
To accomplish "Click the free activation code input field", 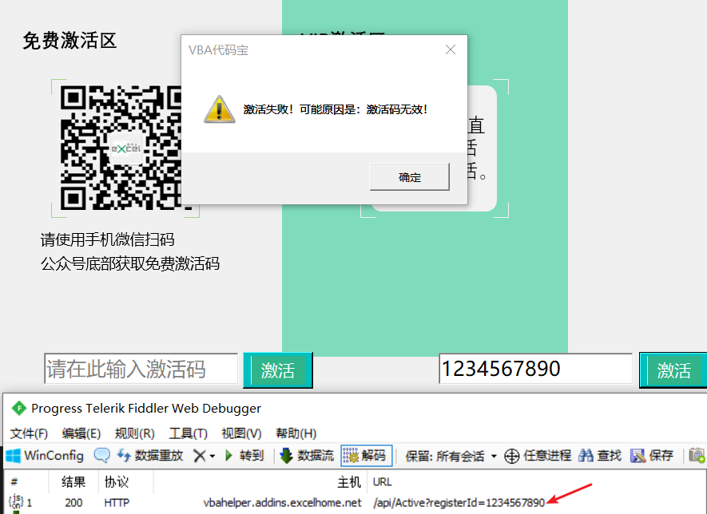I will pyautogui.click(x=141, y=369).
